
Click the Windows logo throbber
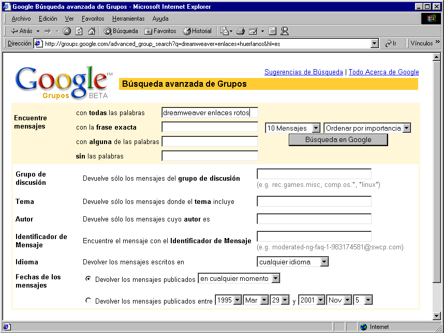[x=431, y=19]
